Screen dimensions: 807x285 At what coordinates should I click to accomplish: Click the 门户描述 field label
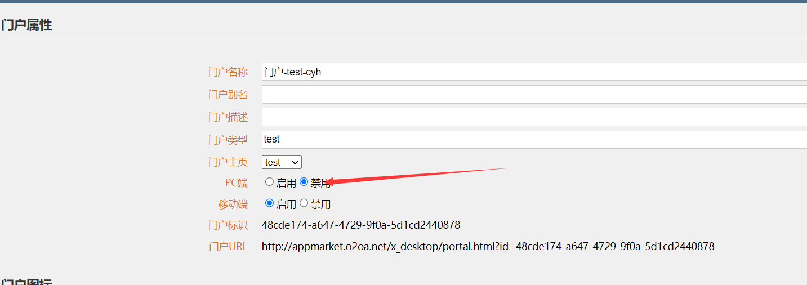click(x=228, y=117)
